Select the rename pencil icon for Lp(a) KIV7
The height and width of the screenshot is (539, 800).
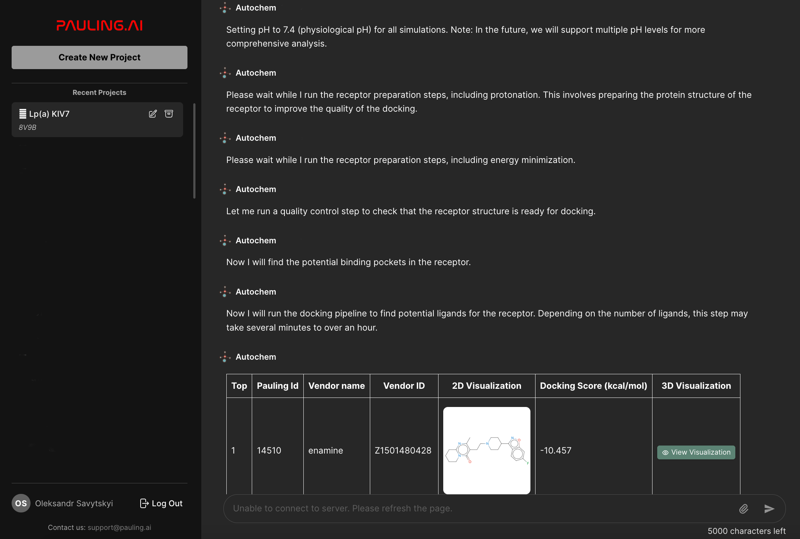[x=153, y=114]
